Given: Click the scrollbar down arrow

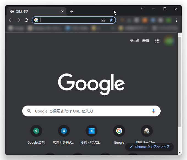Looking at the screenshot, I should 180,153.
